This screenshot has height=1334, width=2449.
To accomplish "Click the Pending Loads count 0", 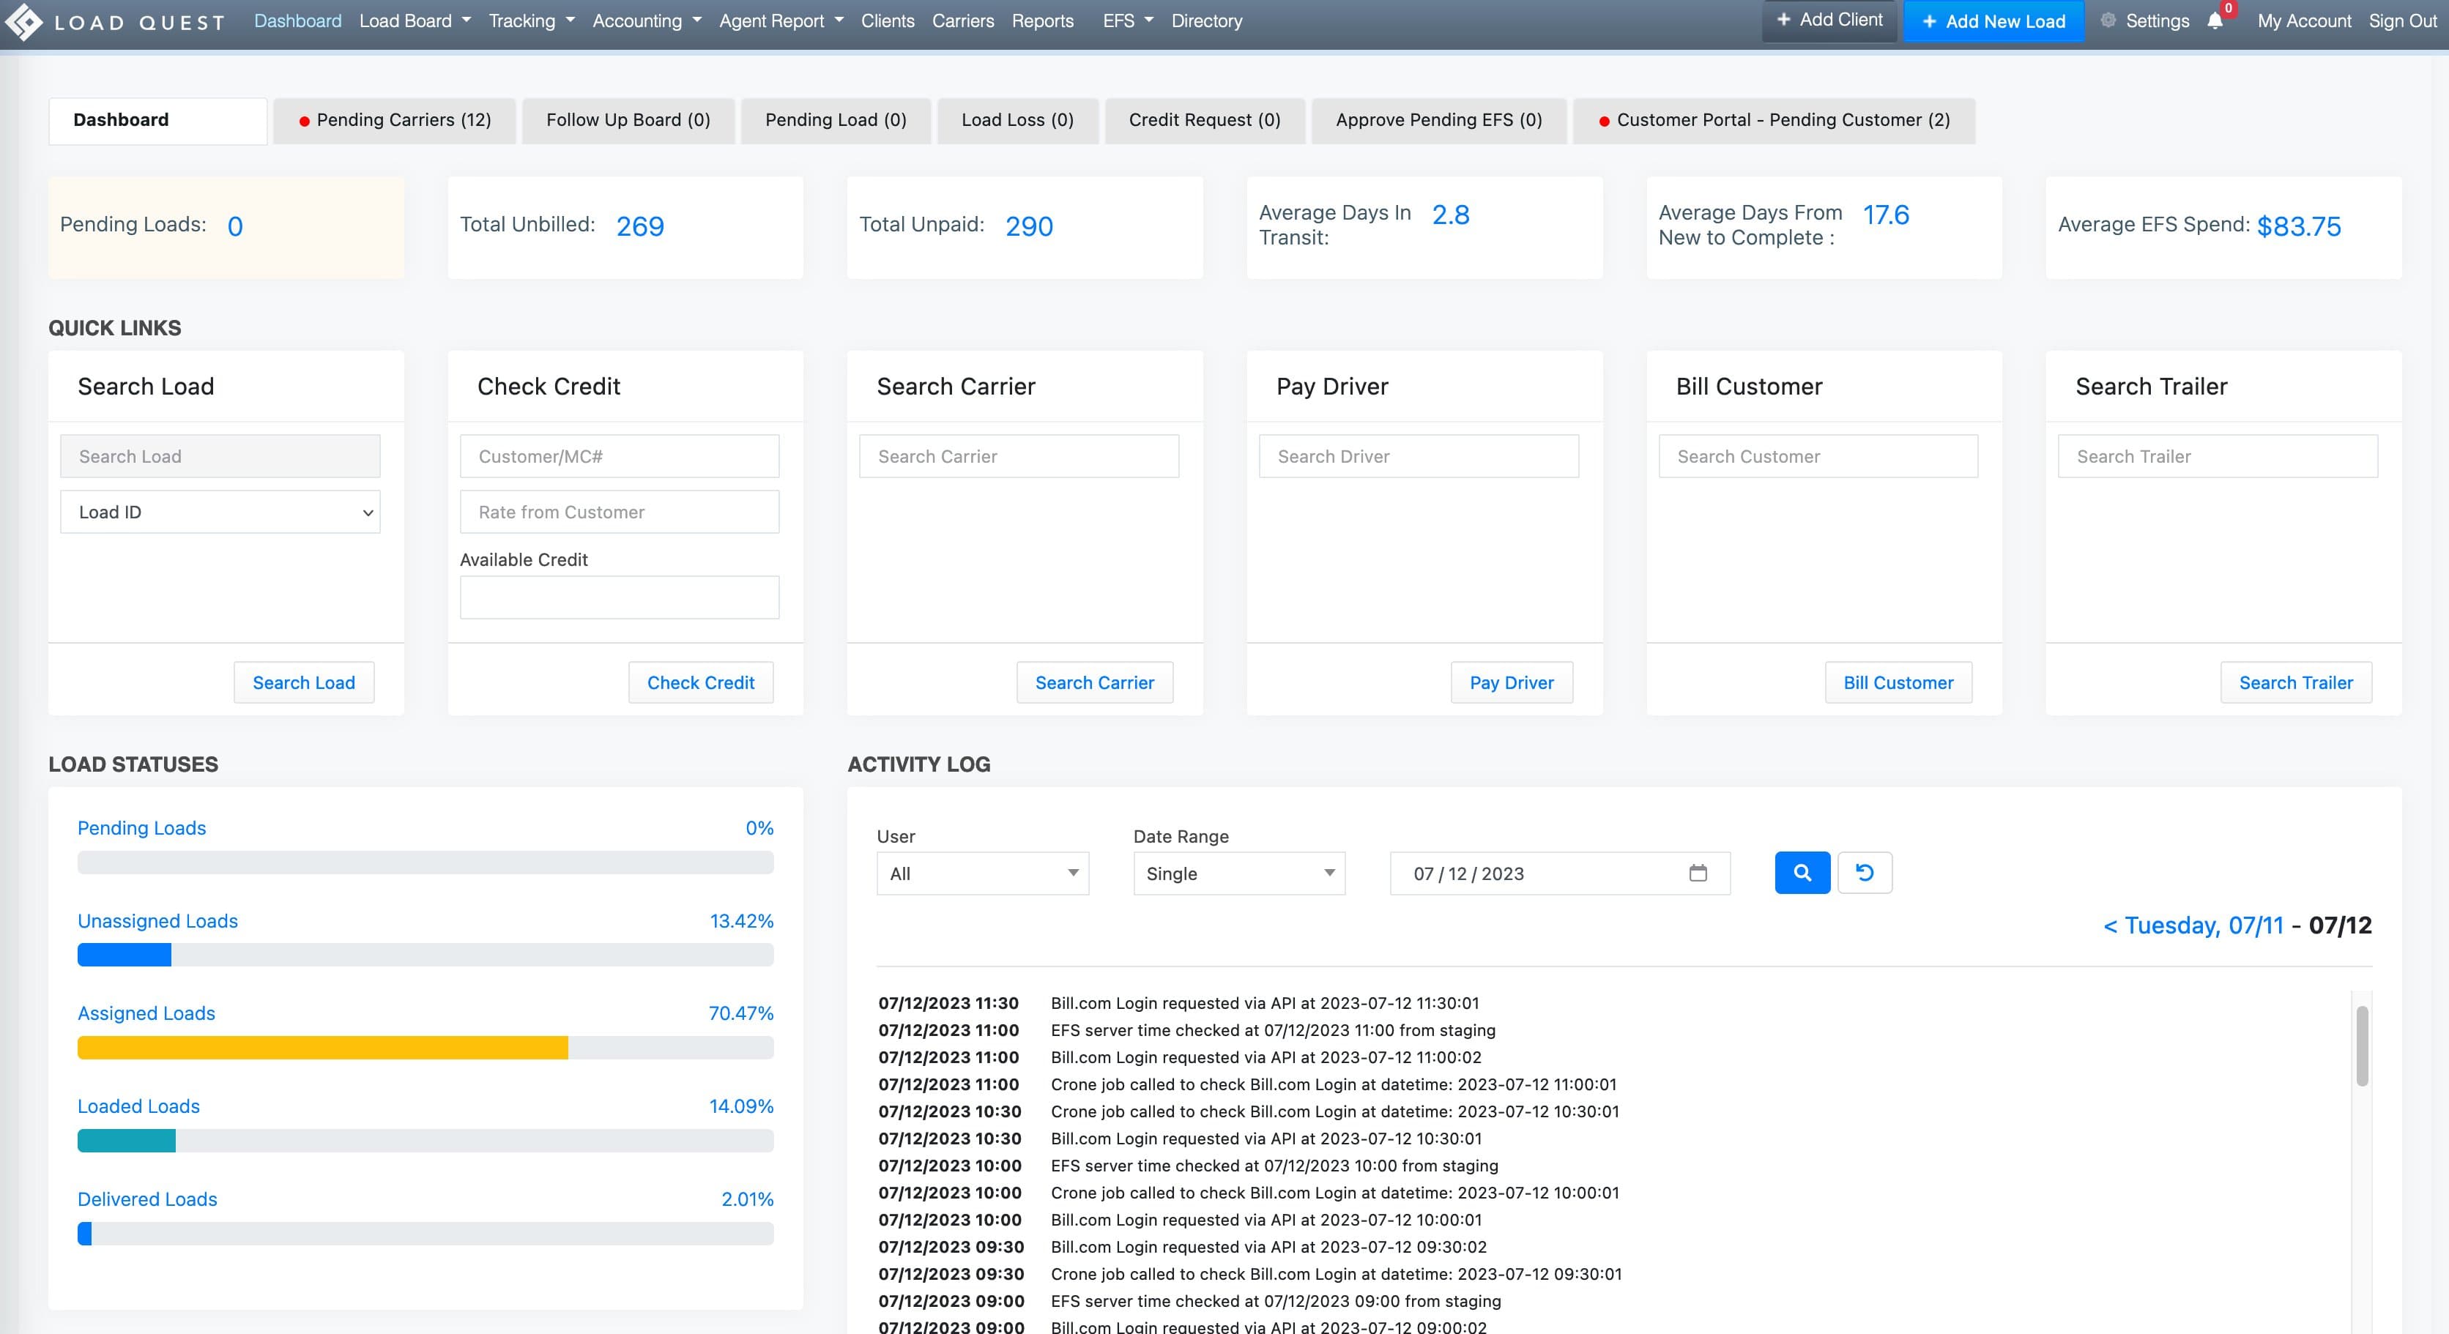I will (235, 226).
